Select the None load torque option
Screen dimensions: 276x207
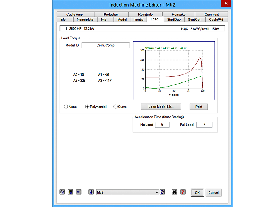(66, 107)
